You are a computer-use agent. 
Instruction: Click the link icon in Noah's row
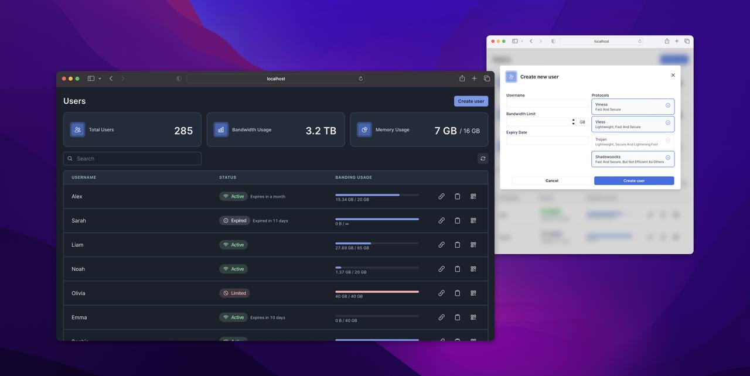coord(441,269)
